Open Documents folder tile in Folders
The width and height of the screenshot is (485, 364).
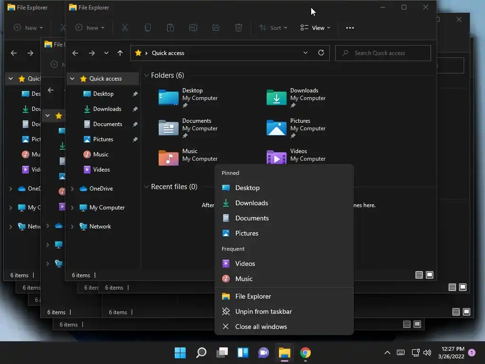pyautogui.click(x=188, y=128)
